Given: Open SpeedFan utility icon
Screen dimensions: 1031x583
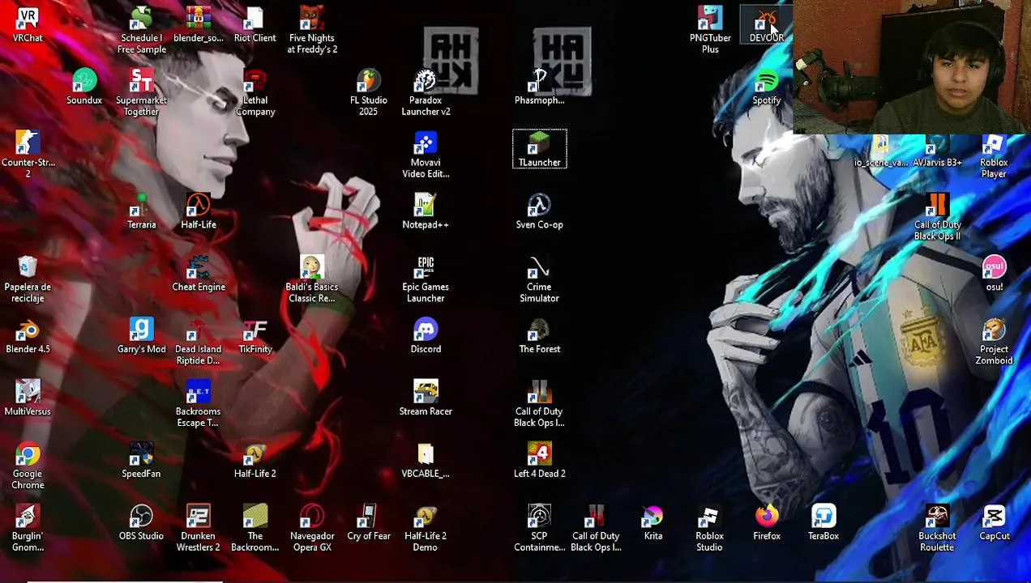Looking at the screenshot, I should 141,461.
